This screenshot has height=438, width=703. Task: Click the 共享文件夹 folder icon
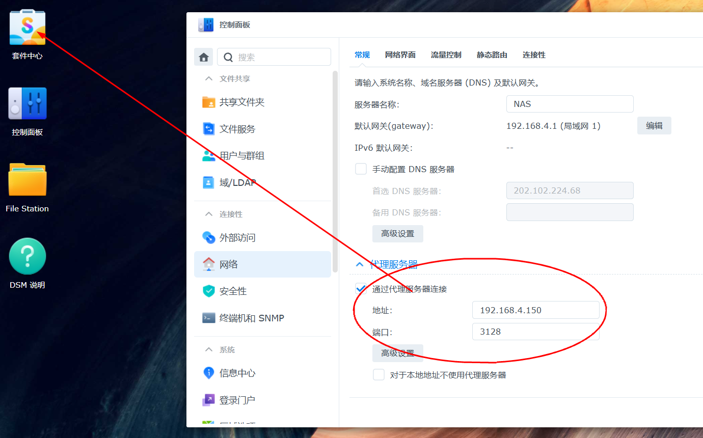(209, 102)
